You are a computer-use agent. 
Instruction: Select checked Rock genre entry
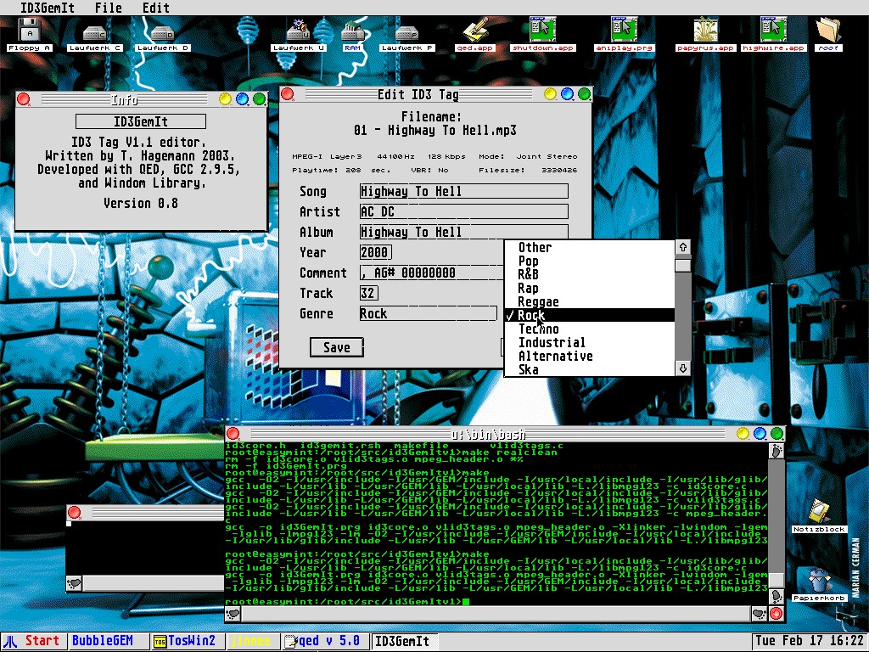coord(590,316)
